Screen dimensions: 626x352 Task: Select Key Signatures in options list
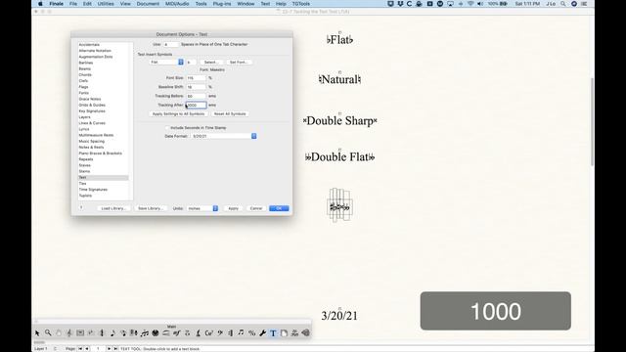click(92, 110)
